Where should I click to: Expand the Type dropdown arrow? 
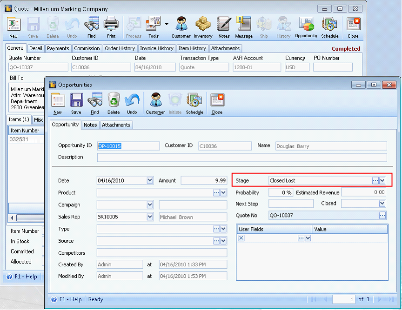point(223,229)
